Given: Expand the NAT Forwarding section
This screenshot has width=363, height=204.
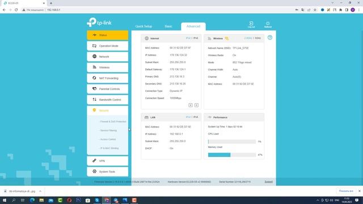Looking at the screenshot, I should tap(107, 78).
